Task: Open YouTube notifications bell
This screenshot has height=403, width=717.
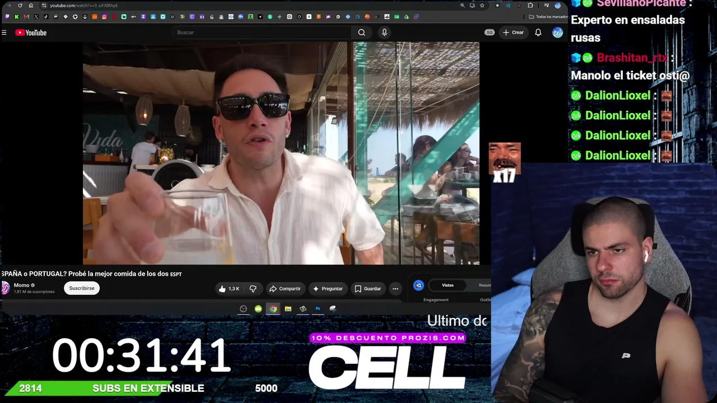Action: (538, 32)
